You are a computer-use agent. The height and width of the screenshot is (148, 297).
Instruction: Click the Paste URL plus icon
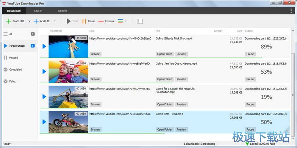pos(9,21)
